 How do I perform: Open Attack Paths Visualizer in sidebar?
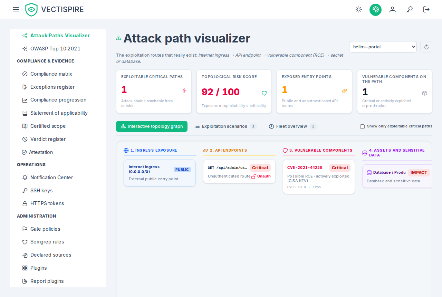pyautogui.click(x=58, y=36)
